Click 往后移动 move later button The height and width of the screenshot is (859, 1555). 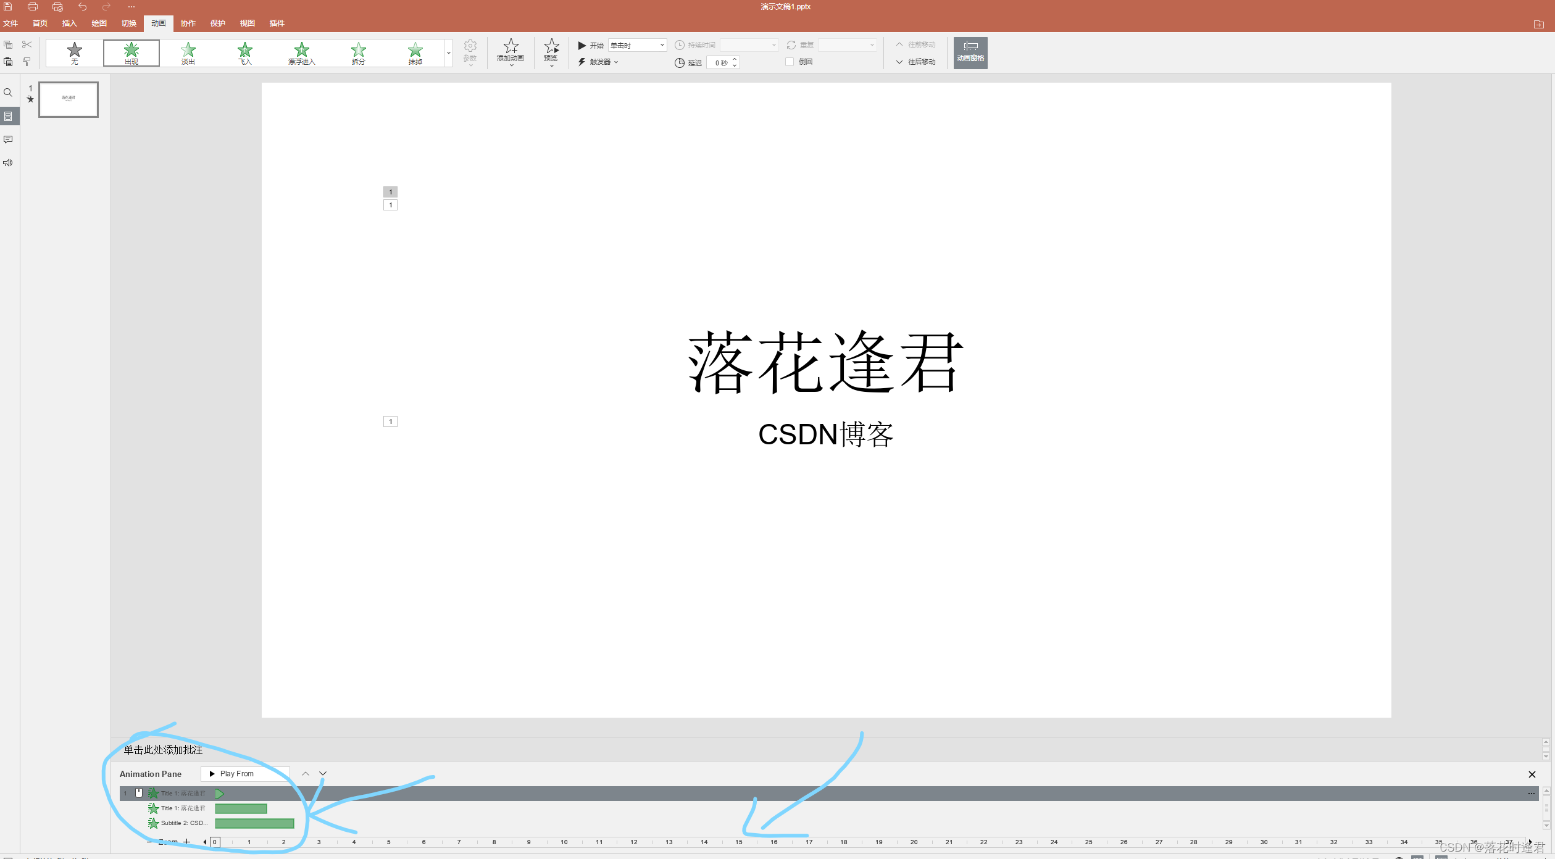[x=916, y=62]
